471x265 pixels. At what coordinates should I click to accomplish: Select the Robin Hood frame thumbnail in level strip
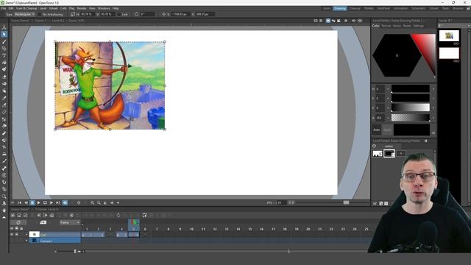[x=449, y=36]
